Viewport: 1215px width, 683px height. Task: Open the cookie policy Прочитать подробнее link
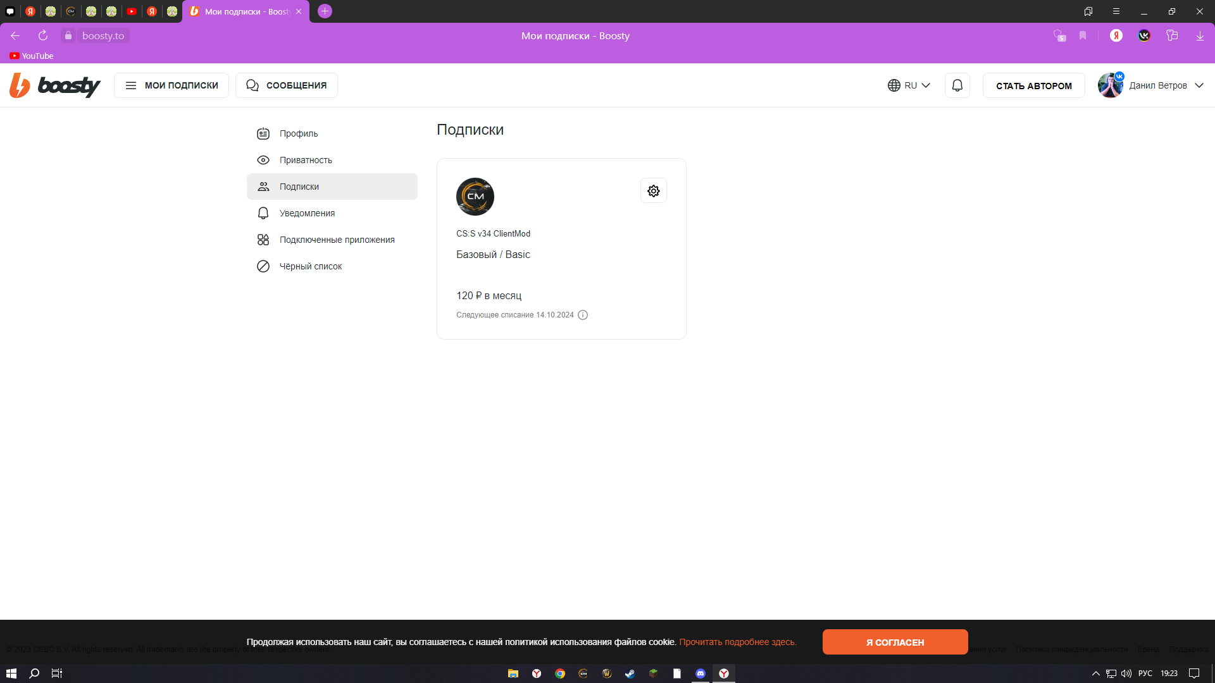tap(737, 642)
